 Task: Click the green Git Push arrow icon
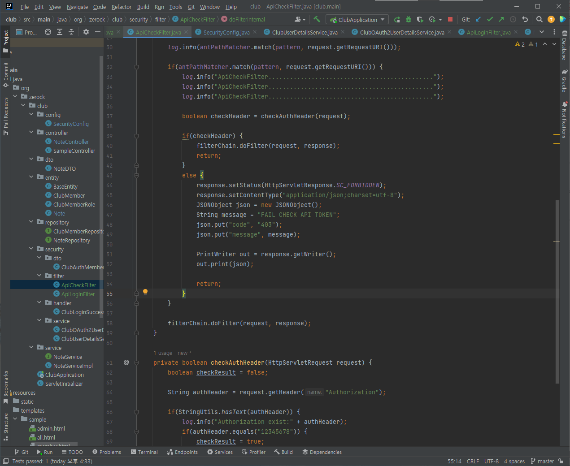click(501, 19)
